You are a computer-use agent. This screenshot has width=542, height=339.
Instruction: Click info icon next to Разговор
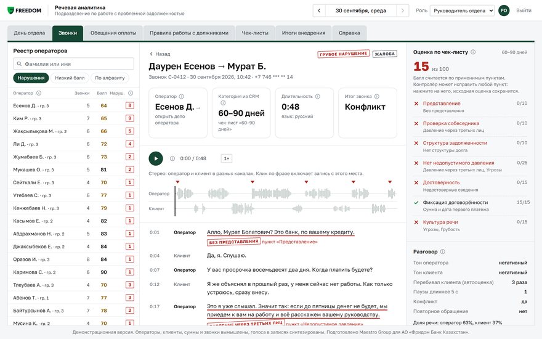point(442,251)
